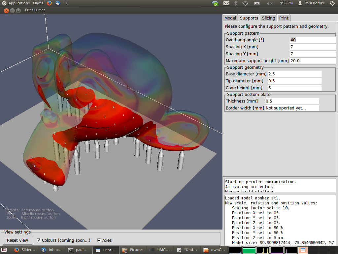Click the muted volume speaker icon
The height and width of the screenshot is (254, 338).
(269, 3)
